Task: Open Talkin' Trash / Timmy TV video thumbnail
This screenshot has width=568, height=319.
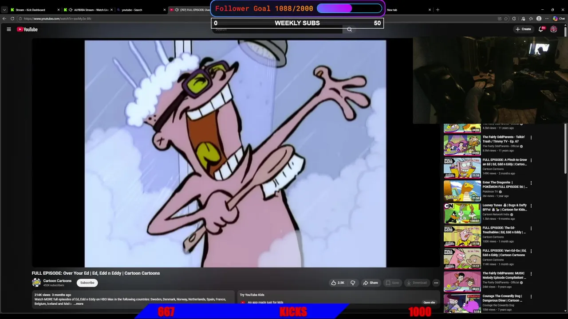Action: point(462,145)
